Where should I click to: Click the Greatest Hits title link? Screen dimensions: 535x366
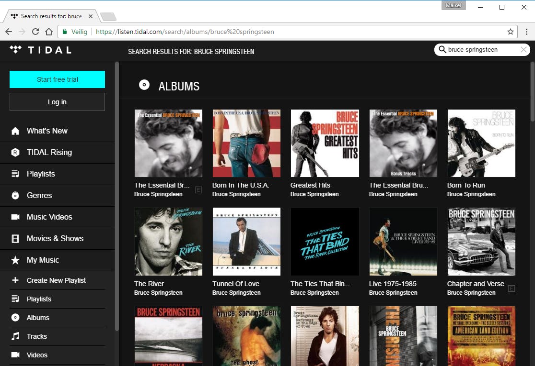[x=310, y=185]
